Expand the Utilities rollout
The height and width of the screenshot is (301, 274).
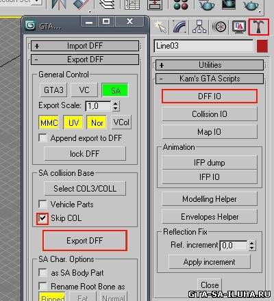(210, 65)
